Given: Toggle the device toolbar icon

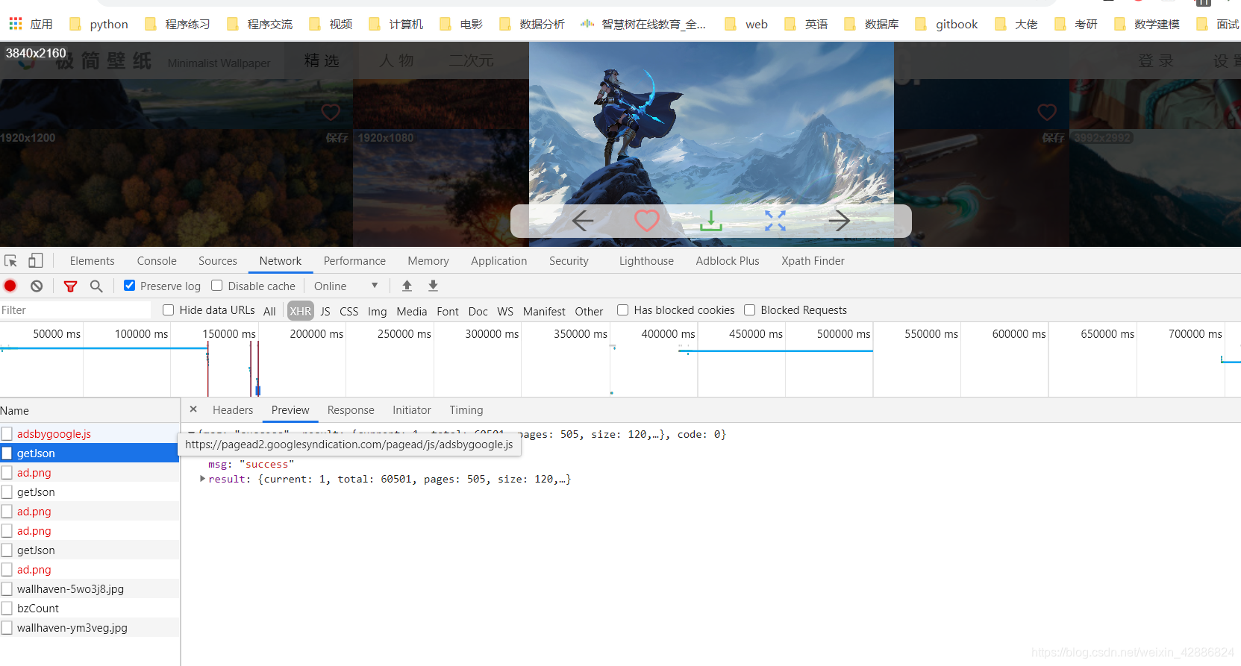Looking at the screenshot, I should (35, 261).
